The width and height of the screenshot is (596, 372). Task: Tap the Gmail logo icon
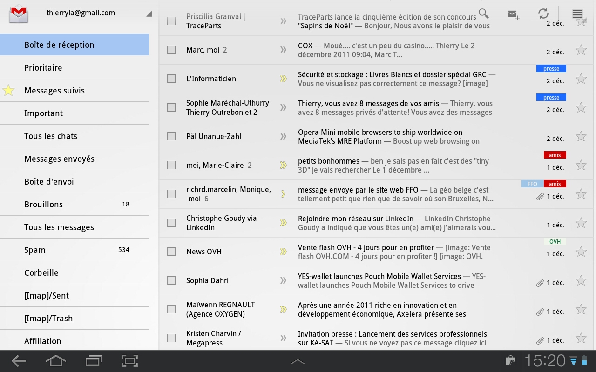[x=19, y=13]
